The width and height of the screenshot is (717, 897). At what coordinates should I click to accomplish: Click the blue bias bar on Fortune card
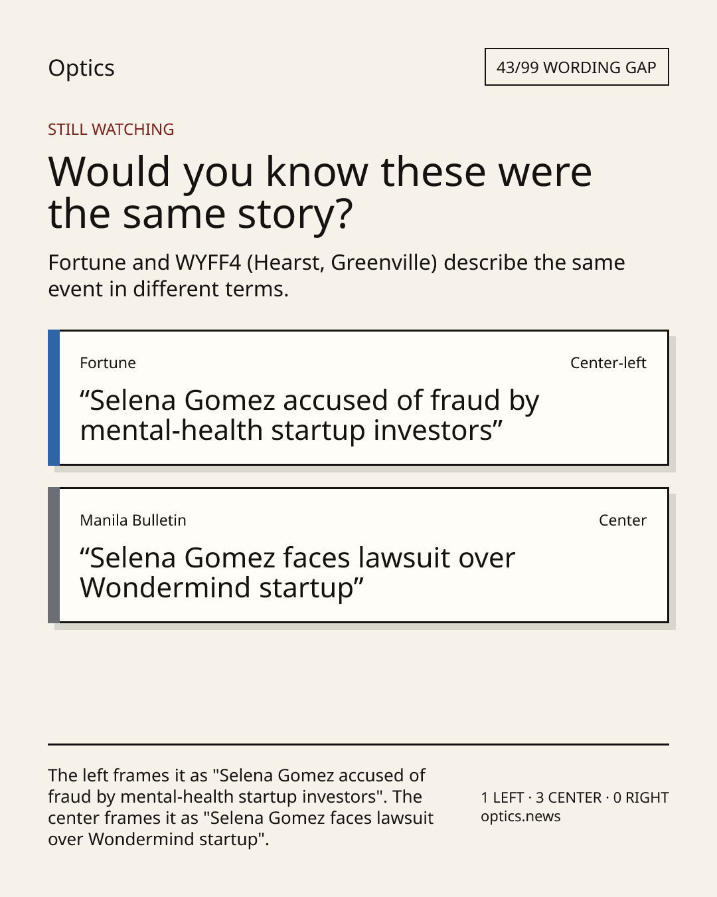point(54,397)
